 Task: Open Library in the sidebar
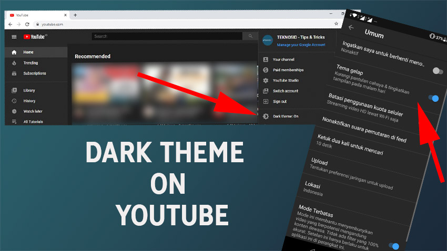(x=36, y=90)
